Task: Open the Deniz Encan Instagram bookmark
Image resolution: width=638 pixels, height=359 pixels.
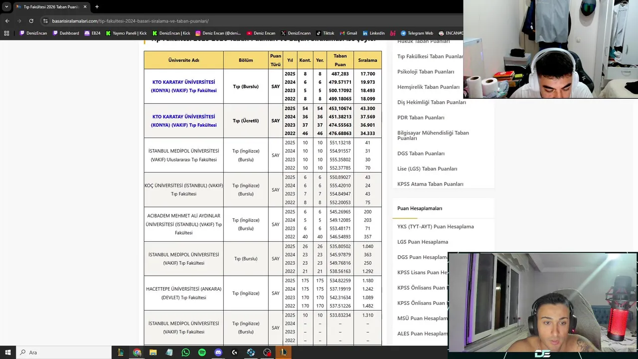Action: coord(218,33)
